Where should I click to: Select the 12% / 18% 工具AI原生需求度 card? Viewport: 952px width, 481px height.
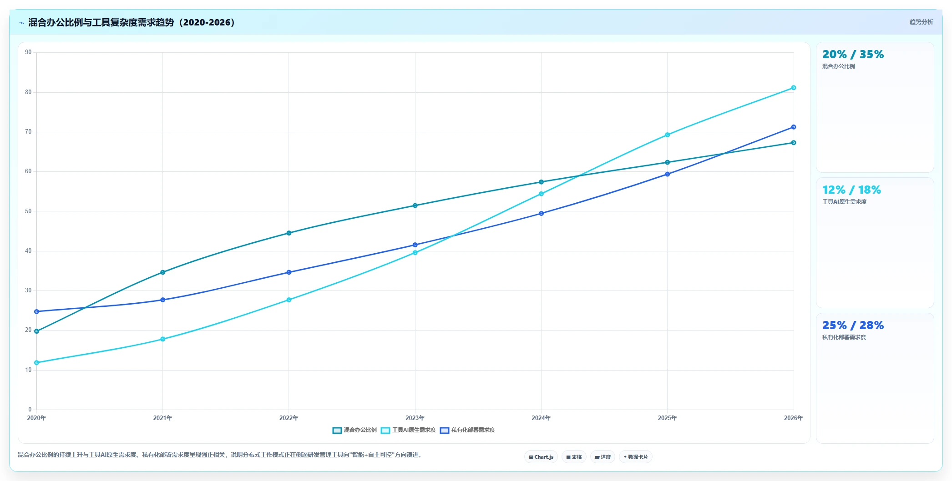point(875,243)
